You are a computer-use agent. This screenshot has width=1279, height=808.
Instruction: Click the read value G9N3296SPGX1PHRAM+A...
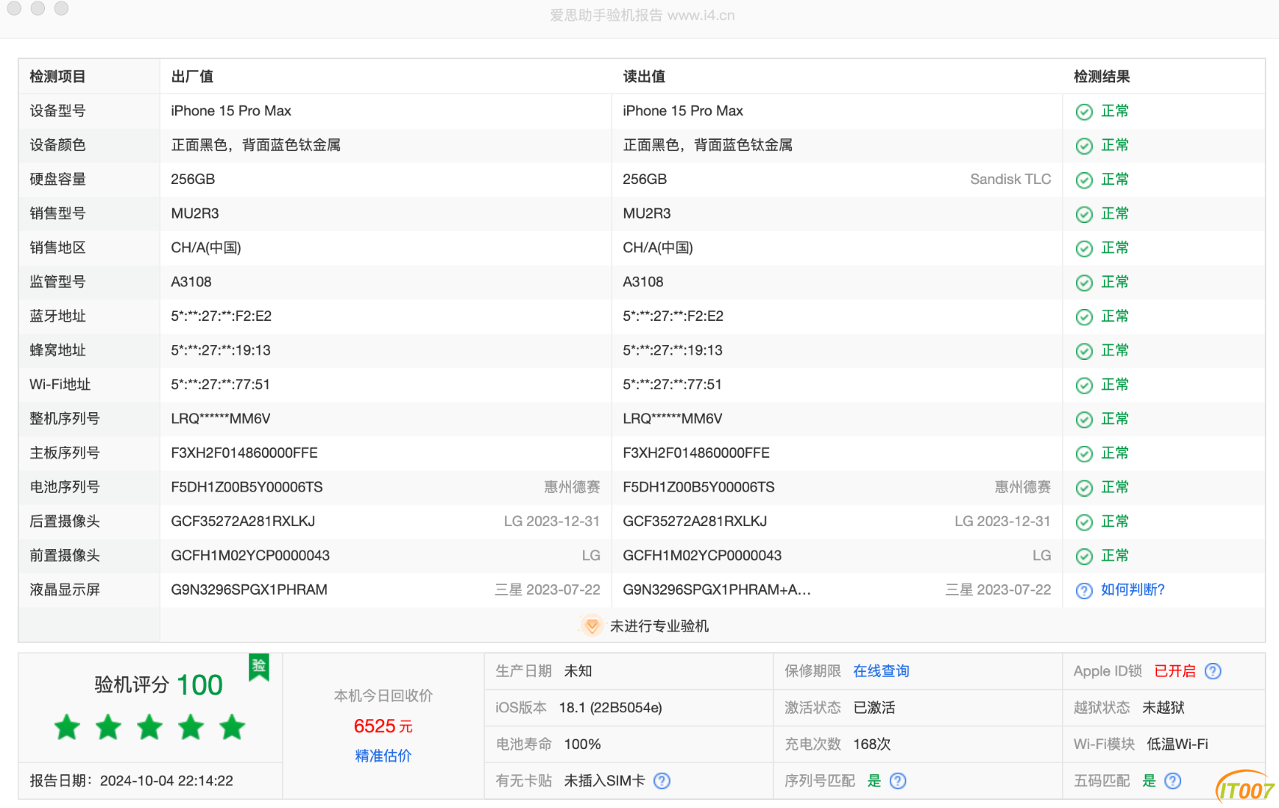pyautogui.click(x=716, y=590)
